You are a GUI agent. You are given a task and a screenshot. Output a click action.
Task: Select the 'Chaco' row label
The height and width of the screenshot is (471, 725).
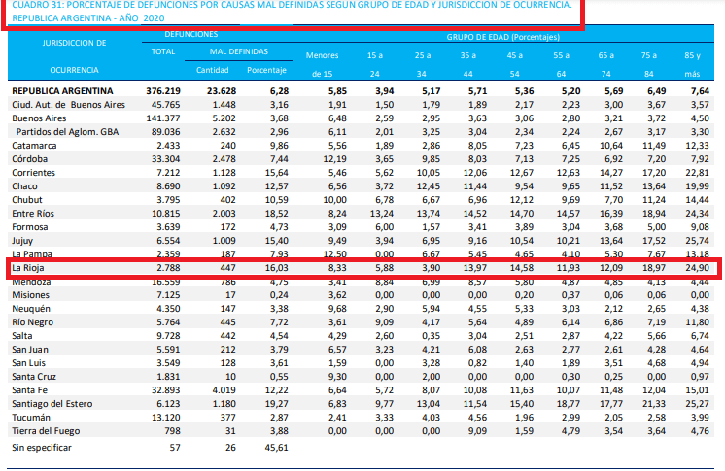tap(24, 186)
